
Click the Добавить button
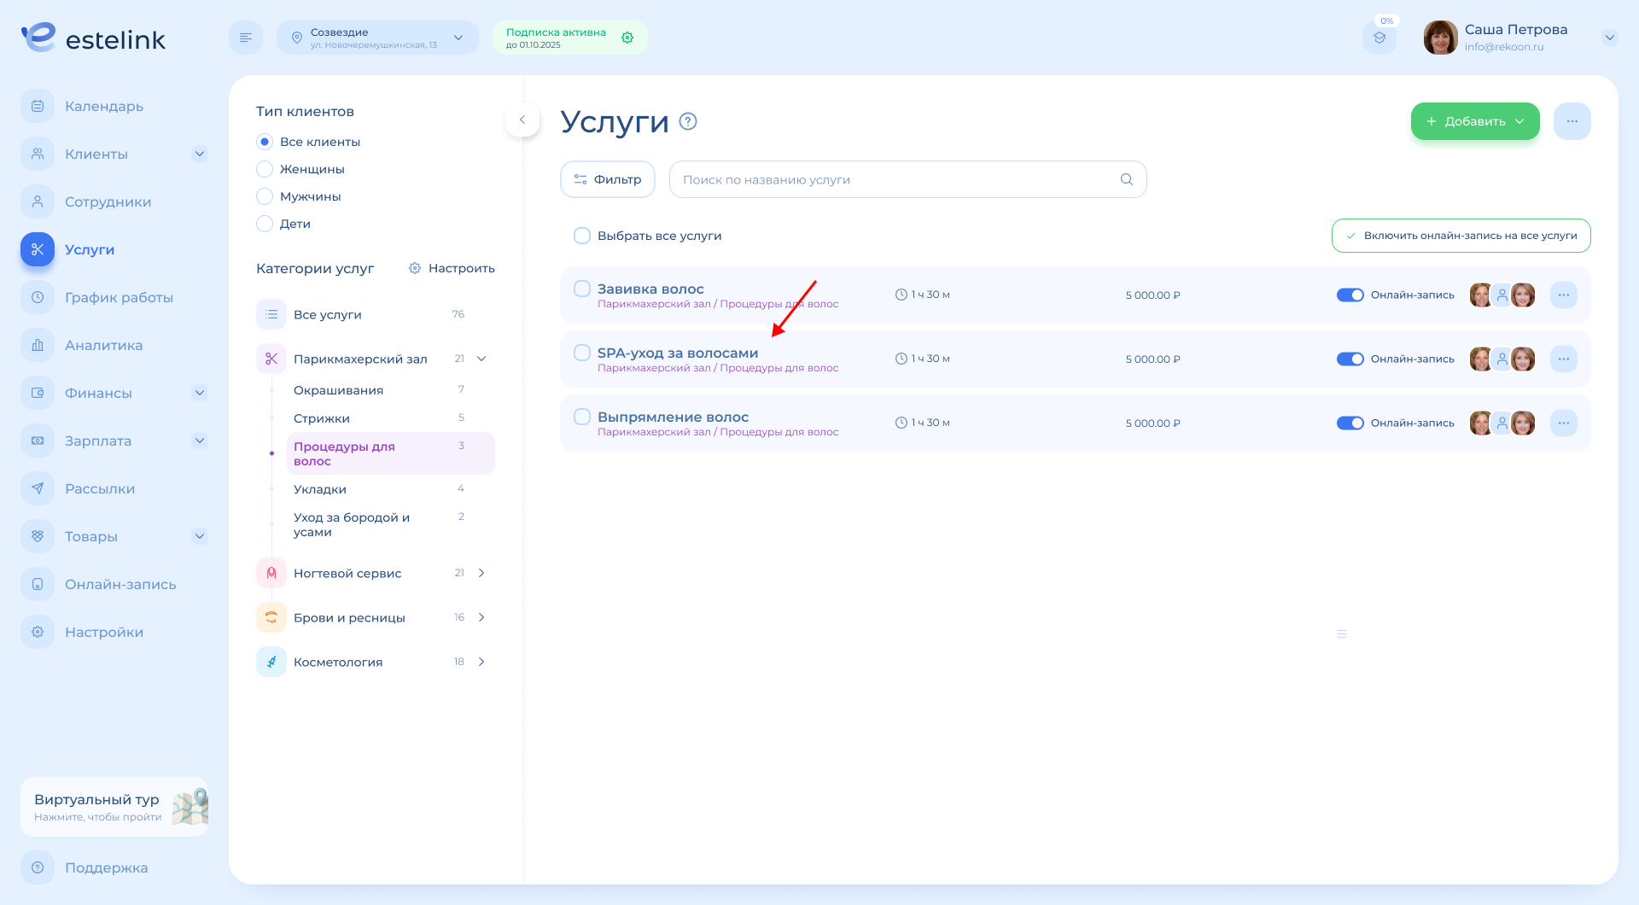tap(1474, 121)
